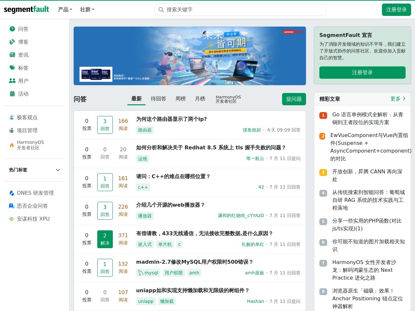Open the 社群 dropdown menu

coord(87,10)
